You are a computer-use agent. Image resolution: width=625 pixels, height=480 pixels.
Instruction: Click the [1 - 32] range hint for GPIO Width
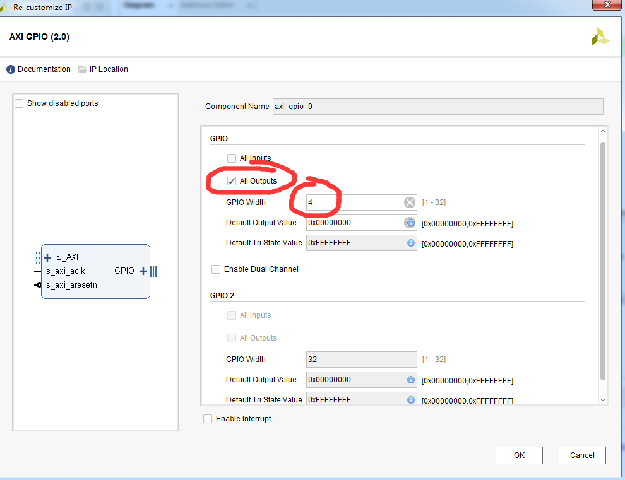pyautogui.click(x=434, y=202)
